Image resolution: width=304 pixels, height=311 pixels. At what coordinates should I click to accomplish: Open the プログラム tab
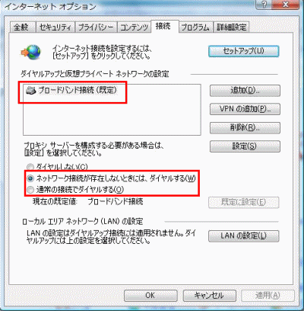195,27
